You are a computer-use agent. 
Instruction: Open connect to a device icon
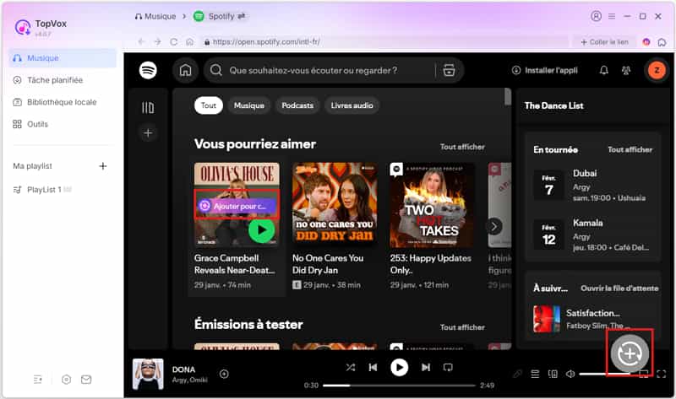pos(553,374)
